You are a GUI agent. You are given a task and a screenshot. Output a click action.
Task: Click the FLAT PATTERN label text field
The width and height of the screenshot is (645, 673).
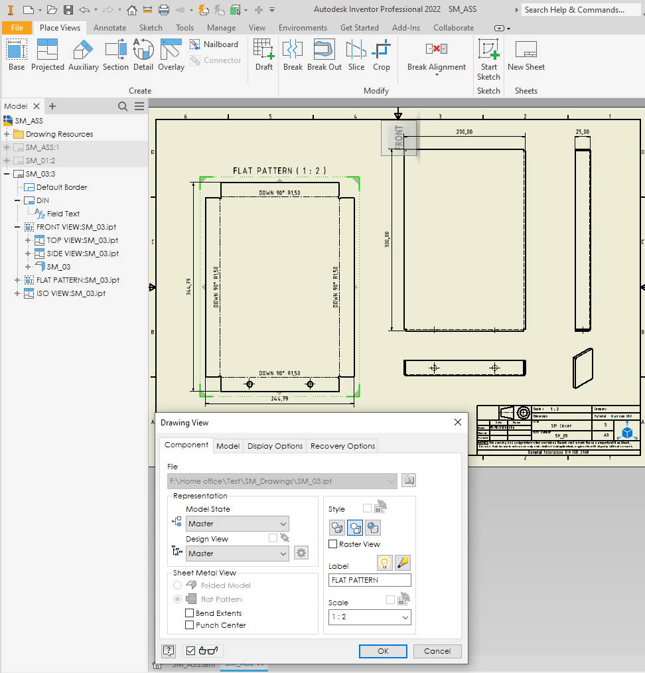click(x=370, y=580)
